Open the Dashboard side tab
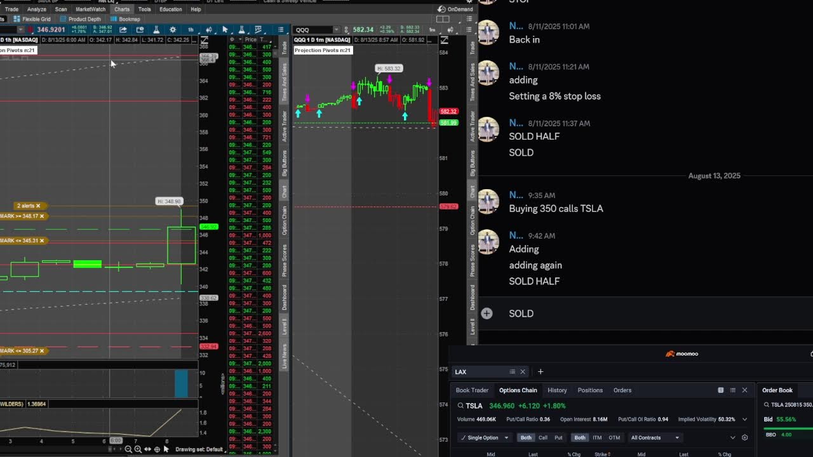The width and height of the screenshot is (813, 457). coord(285,297)
